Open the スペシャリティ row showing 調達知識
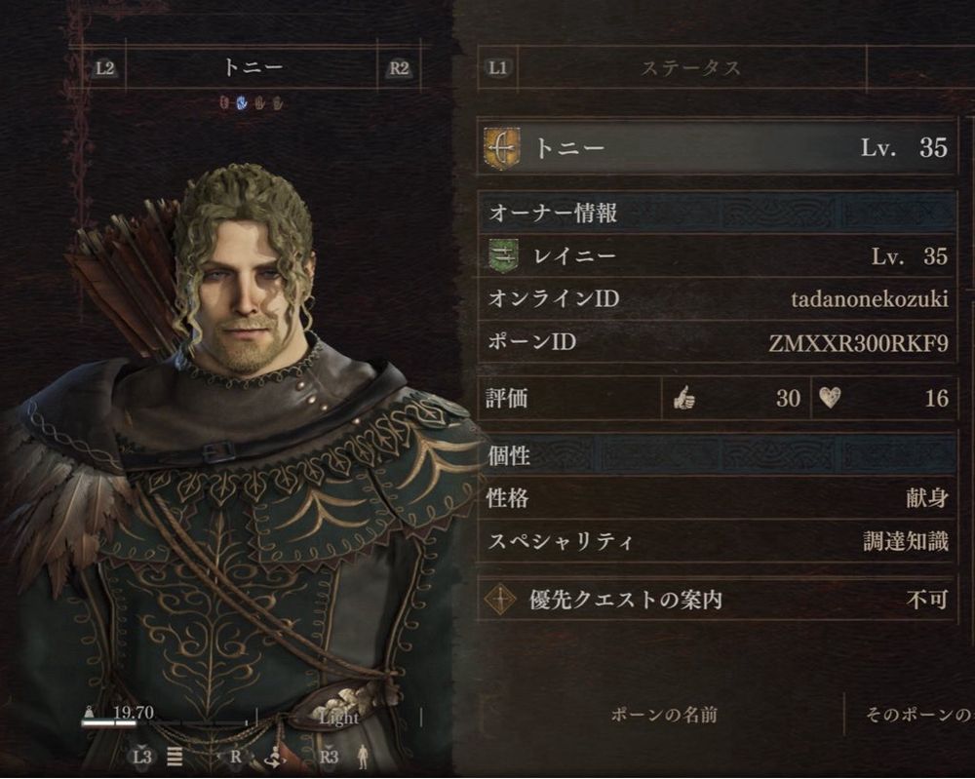 coord(717,541)
